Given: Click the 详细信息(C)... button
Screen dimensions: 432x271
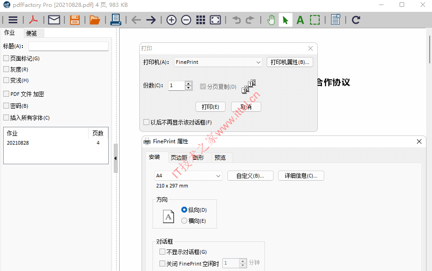Looking at the screenshot, I should pos(301,176).
